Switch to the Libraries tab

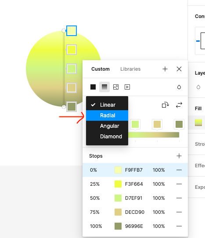click(x=130, y=69)
